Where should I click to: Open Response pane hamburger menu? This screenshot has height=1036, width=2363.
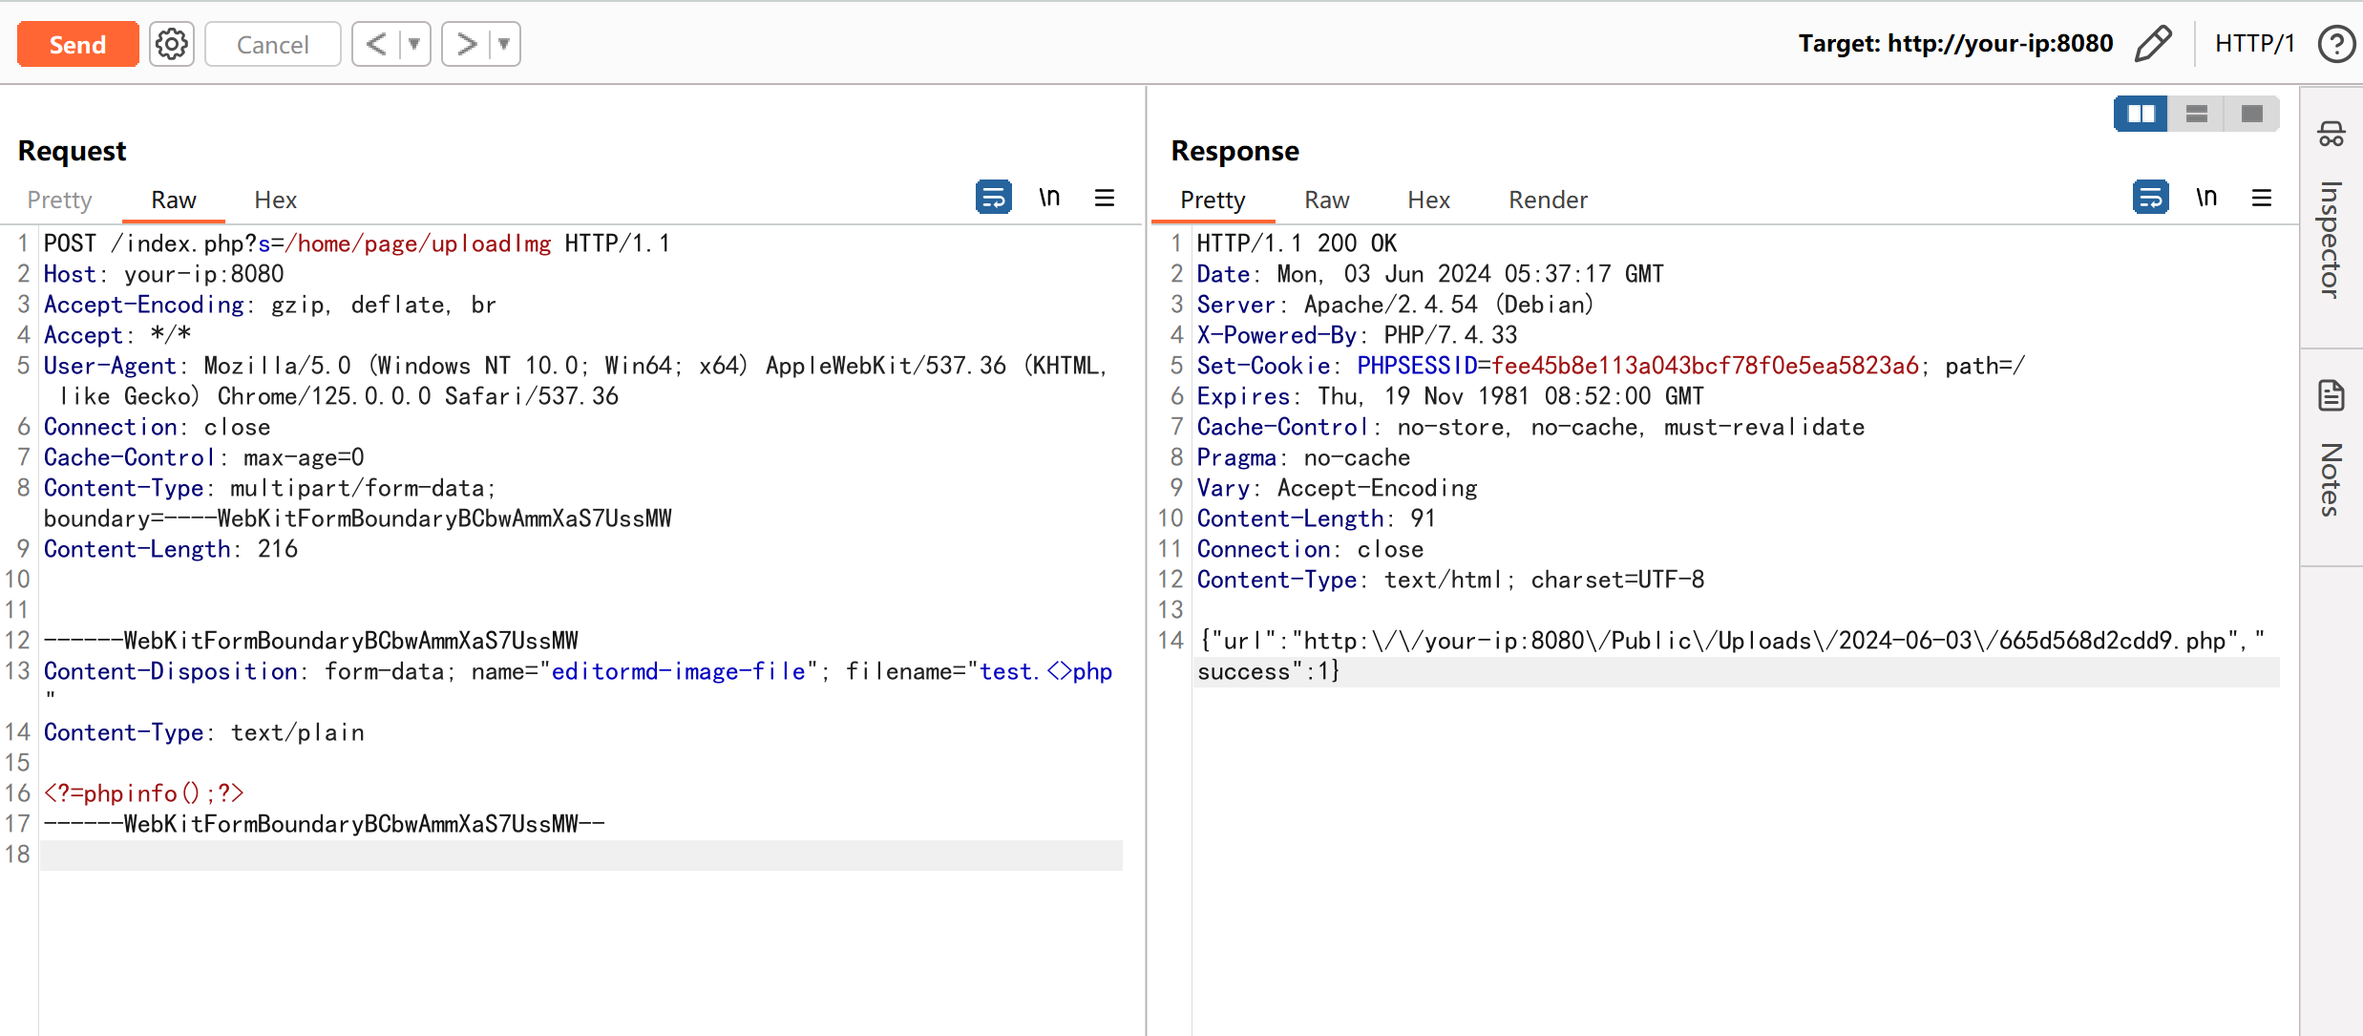click(2261, 198)
